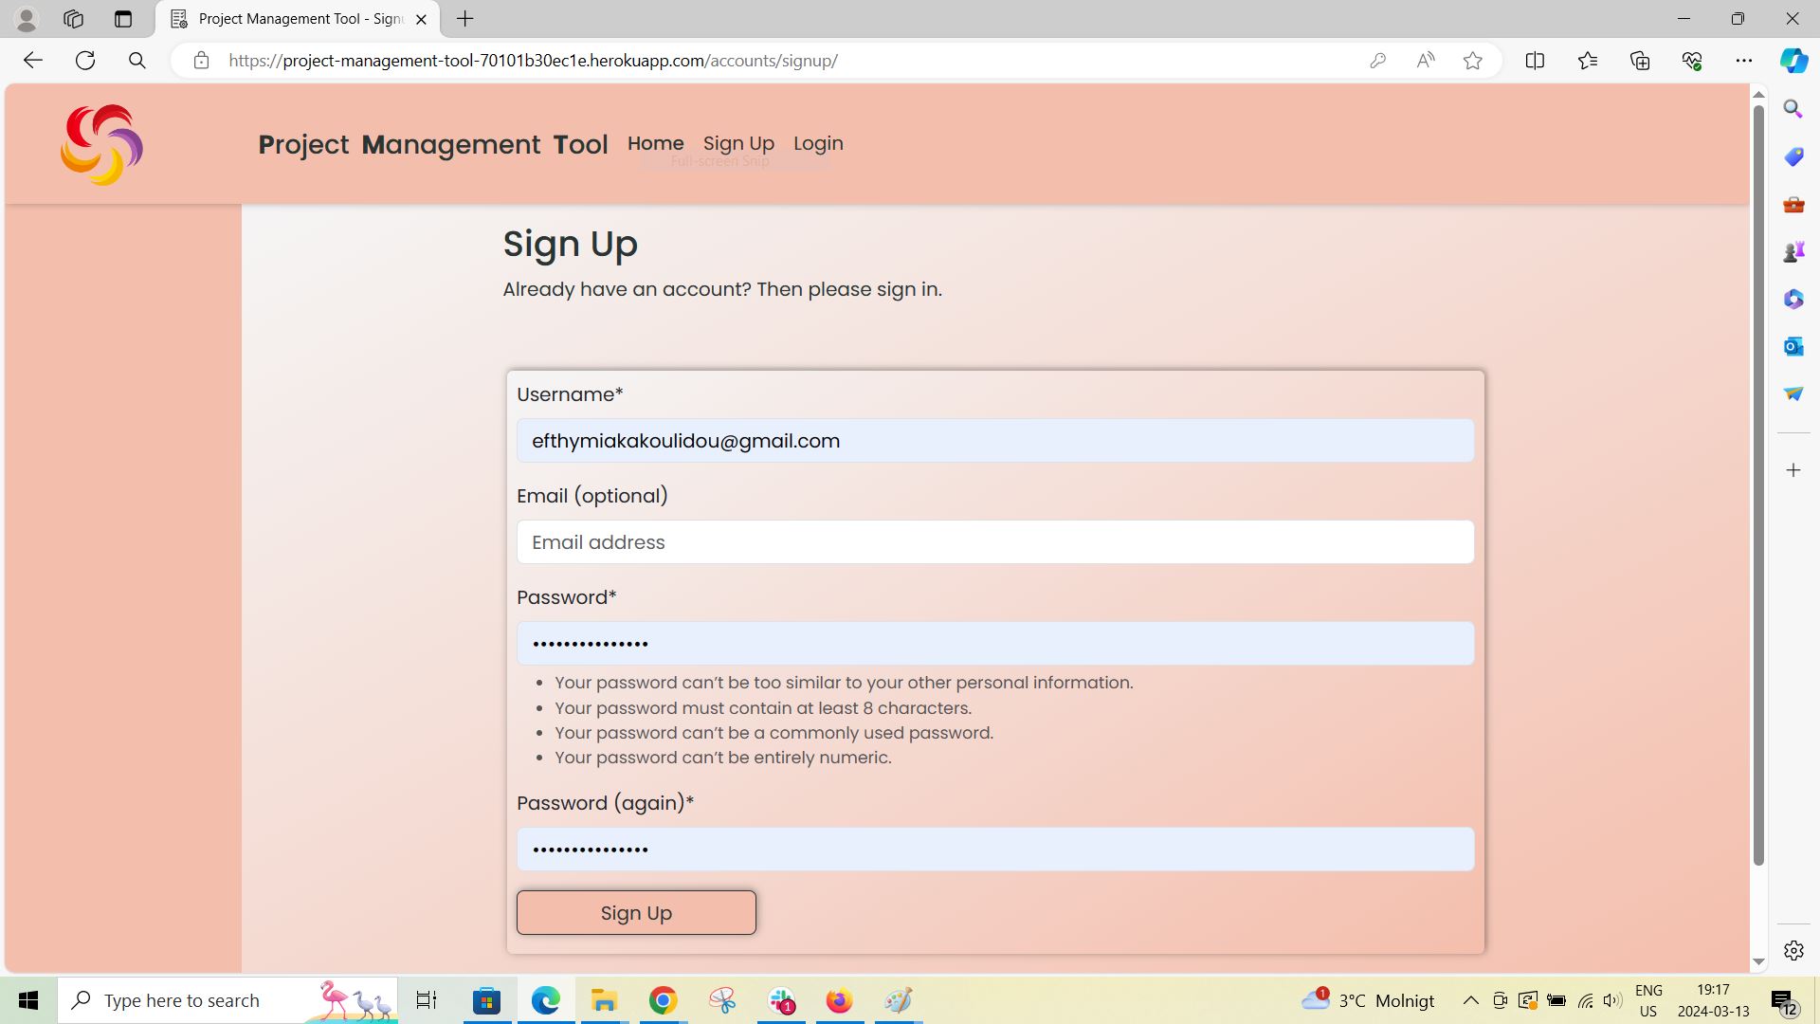Open Microsoft 365 from the sidebar

pos(1793,299)
